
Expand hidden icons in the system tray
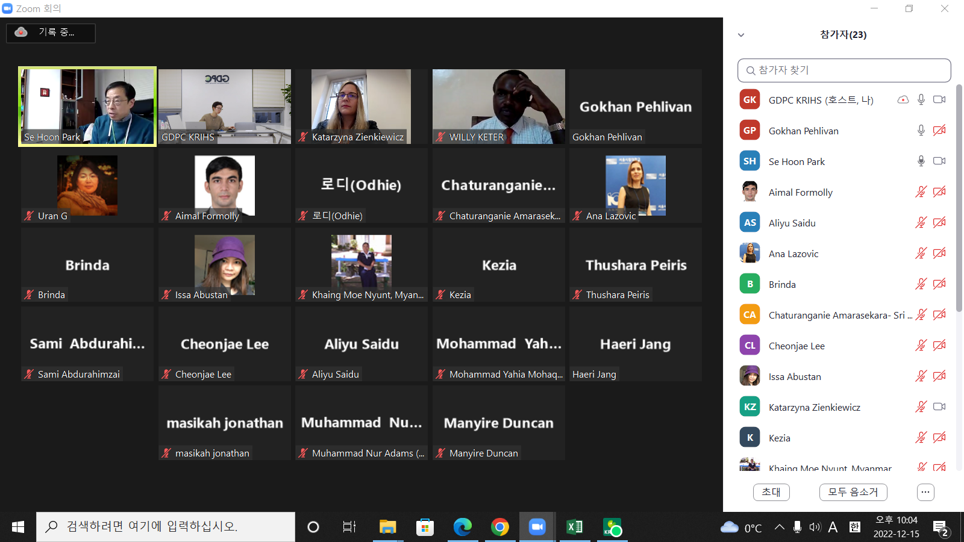(x=779, y=526)
